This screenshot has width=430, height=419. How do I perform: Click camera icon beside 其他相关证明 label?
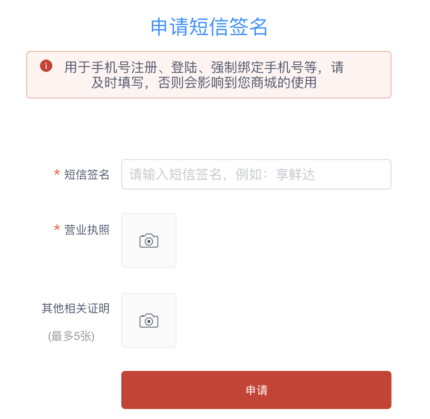click(149, 321)
